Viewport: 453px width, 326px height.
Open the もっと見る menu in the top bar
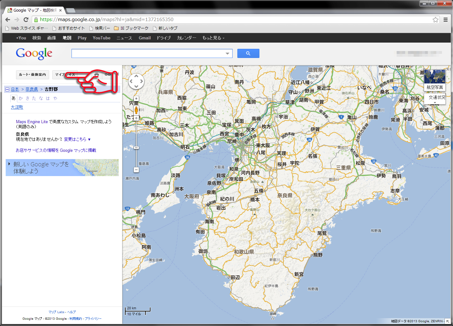[213, 38]
